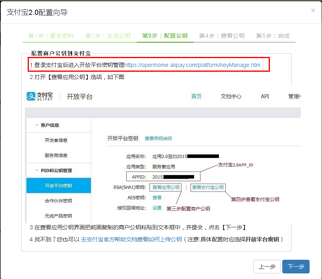Image resolution: width=322 pixels, height=279 pixels.
Task: Click the 服务窗应用 value for 应用类型
Action: click(164, 167)
